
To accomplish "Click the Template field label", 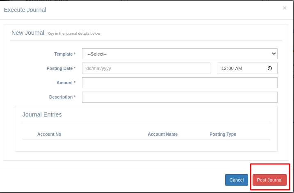I will (x=65, y=54).
